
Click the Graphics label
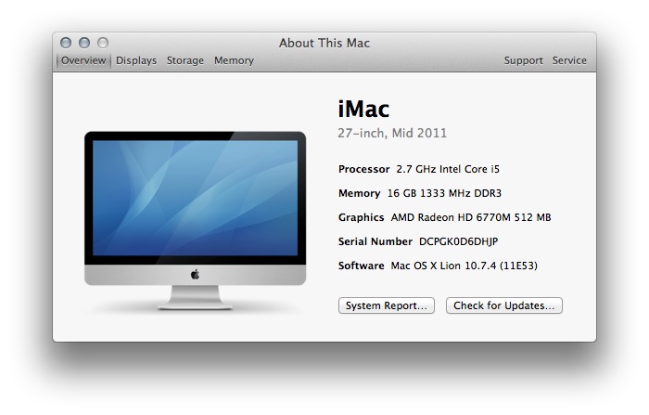pos(361,217)
